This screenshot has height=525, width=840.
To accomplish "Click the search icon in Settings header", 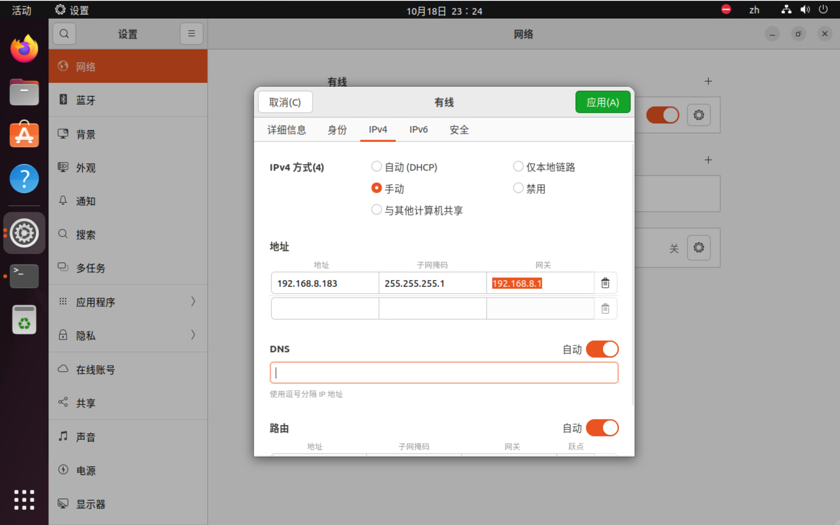I will [x=64, y=34].
